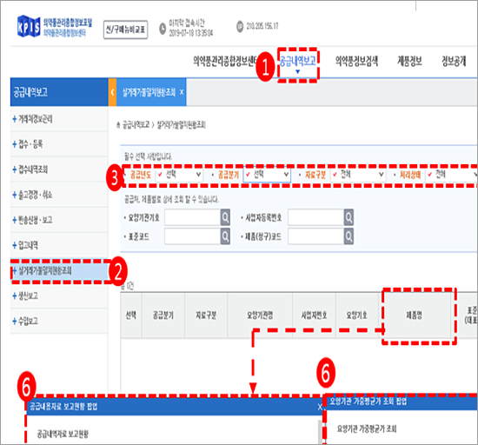
Task: Select 실거래가불일치현황조회 in sidebar
Action: click(59, 270)
